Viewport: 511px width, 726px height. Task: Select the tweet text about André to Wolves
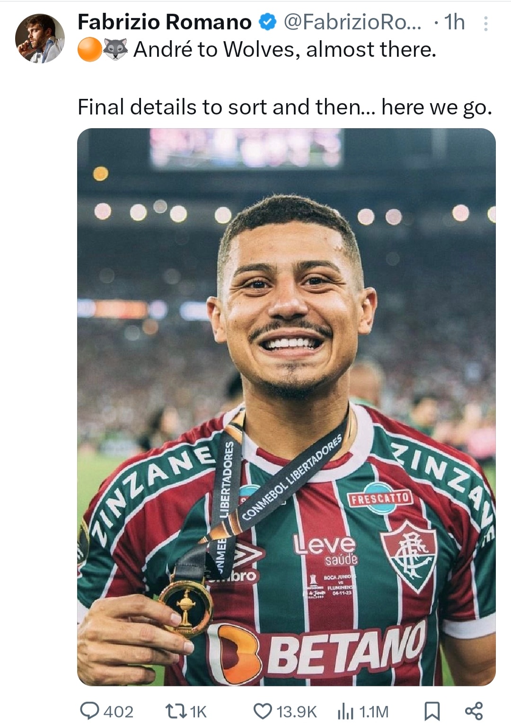click(284, 109)
